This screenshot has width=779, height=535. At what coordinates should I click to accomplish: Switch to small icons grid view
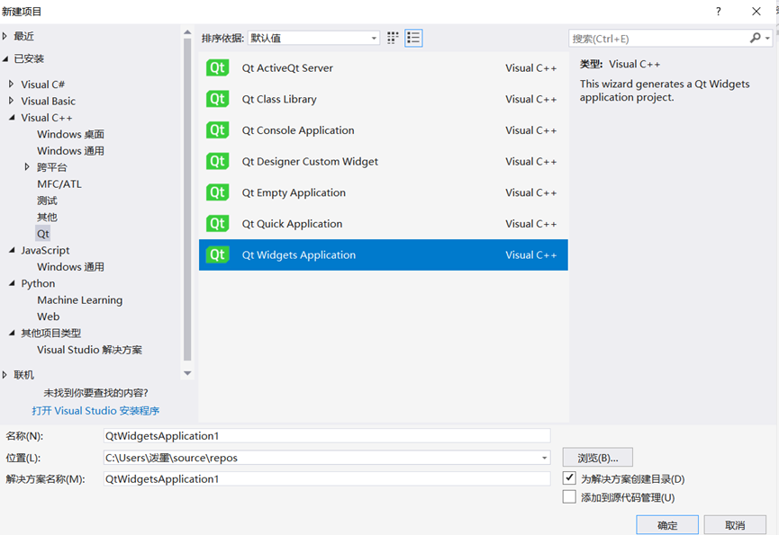[393, 38]
